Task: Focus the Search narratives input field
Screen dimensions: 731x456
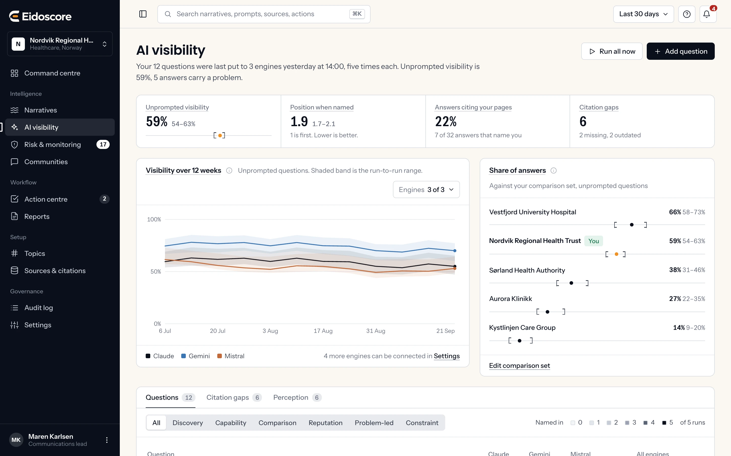Action: click(264, 14)
